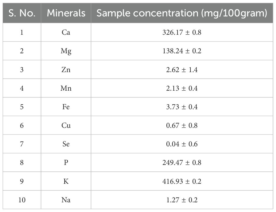Select the Ca mineral cell

pos(66,32)
